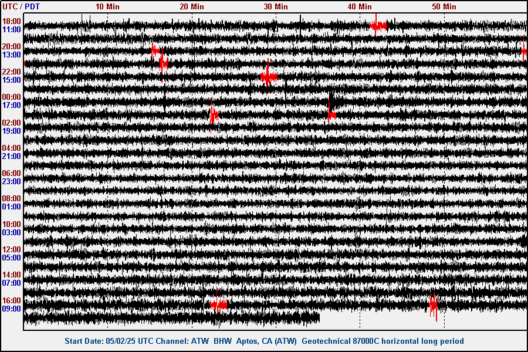Image resolution: width=528 pixels, height=352 pixels.
Task: Click the 30 Min axis label
Action: [276, 6]
